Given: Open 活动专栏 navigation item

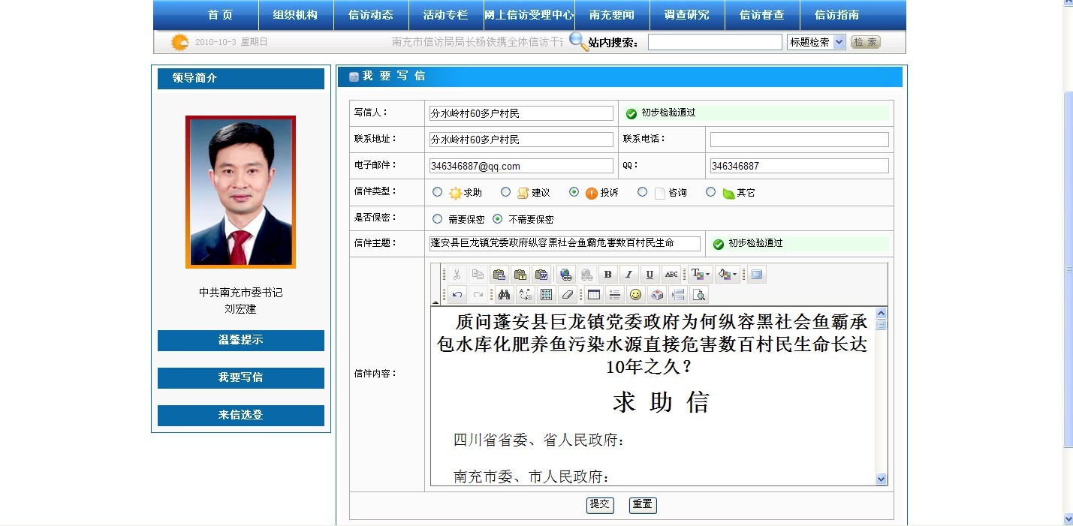Looking at the screenshot, I should (x=445, y=15).
